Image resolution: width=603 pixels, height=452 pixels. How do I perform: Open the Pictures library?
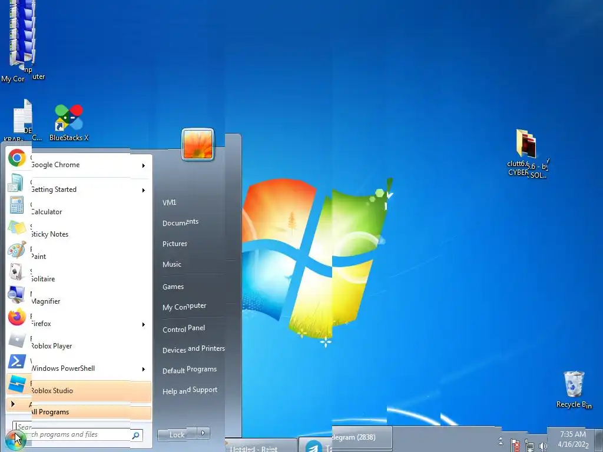[174, 244]
